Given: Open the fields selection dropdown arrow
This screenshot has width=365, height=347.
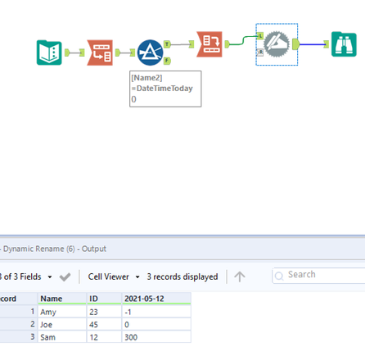Looking at the screenshot, I should coord(50,277).
